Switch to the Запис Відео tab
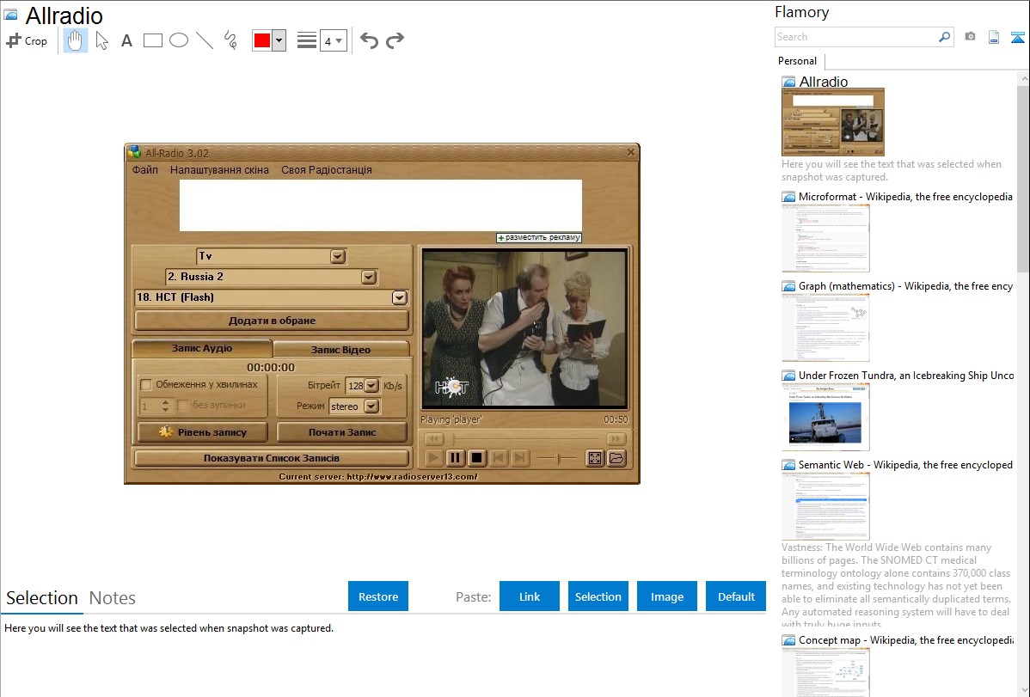This screenshot has height=697, width=1030. pos(341,349)
